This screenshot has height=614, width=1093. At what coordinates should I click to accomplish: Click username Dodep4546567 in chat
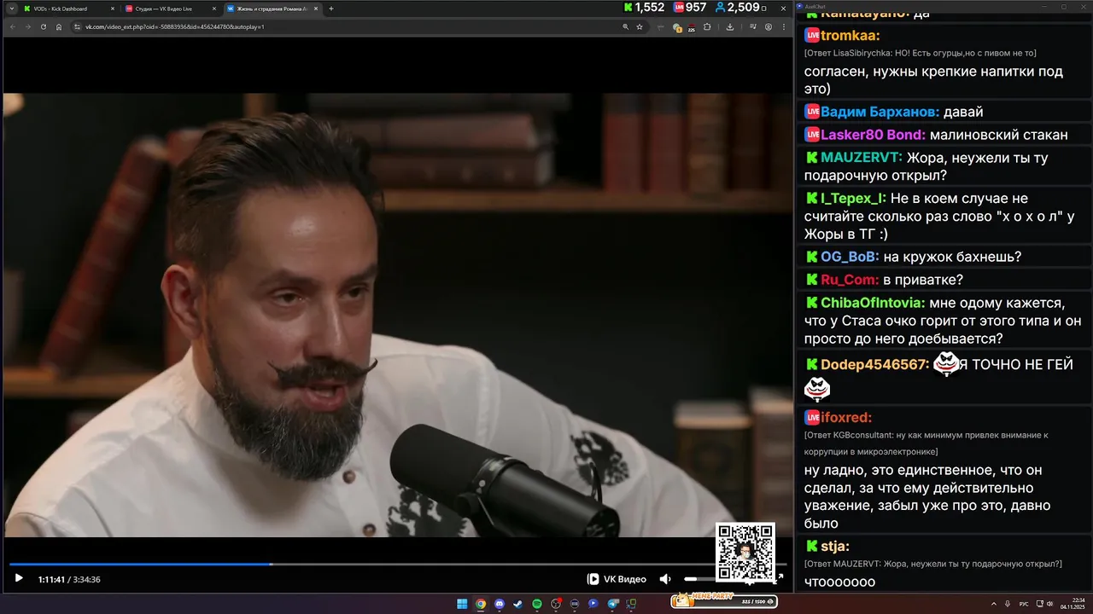(874, 365)
